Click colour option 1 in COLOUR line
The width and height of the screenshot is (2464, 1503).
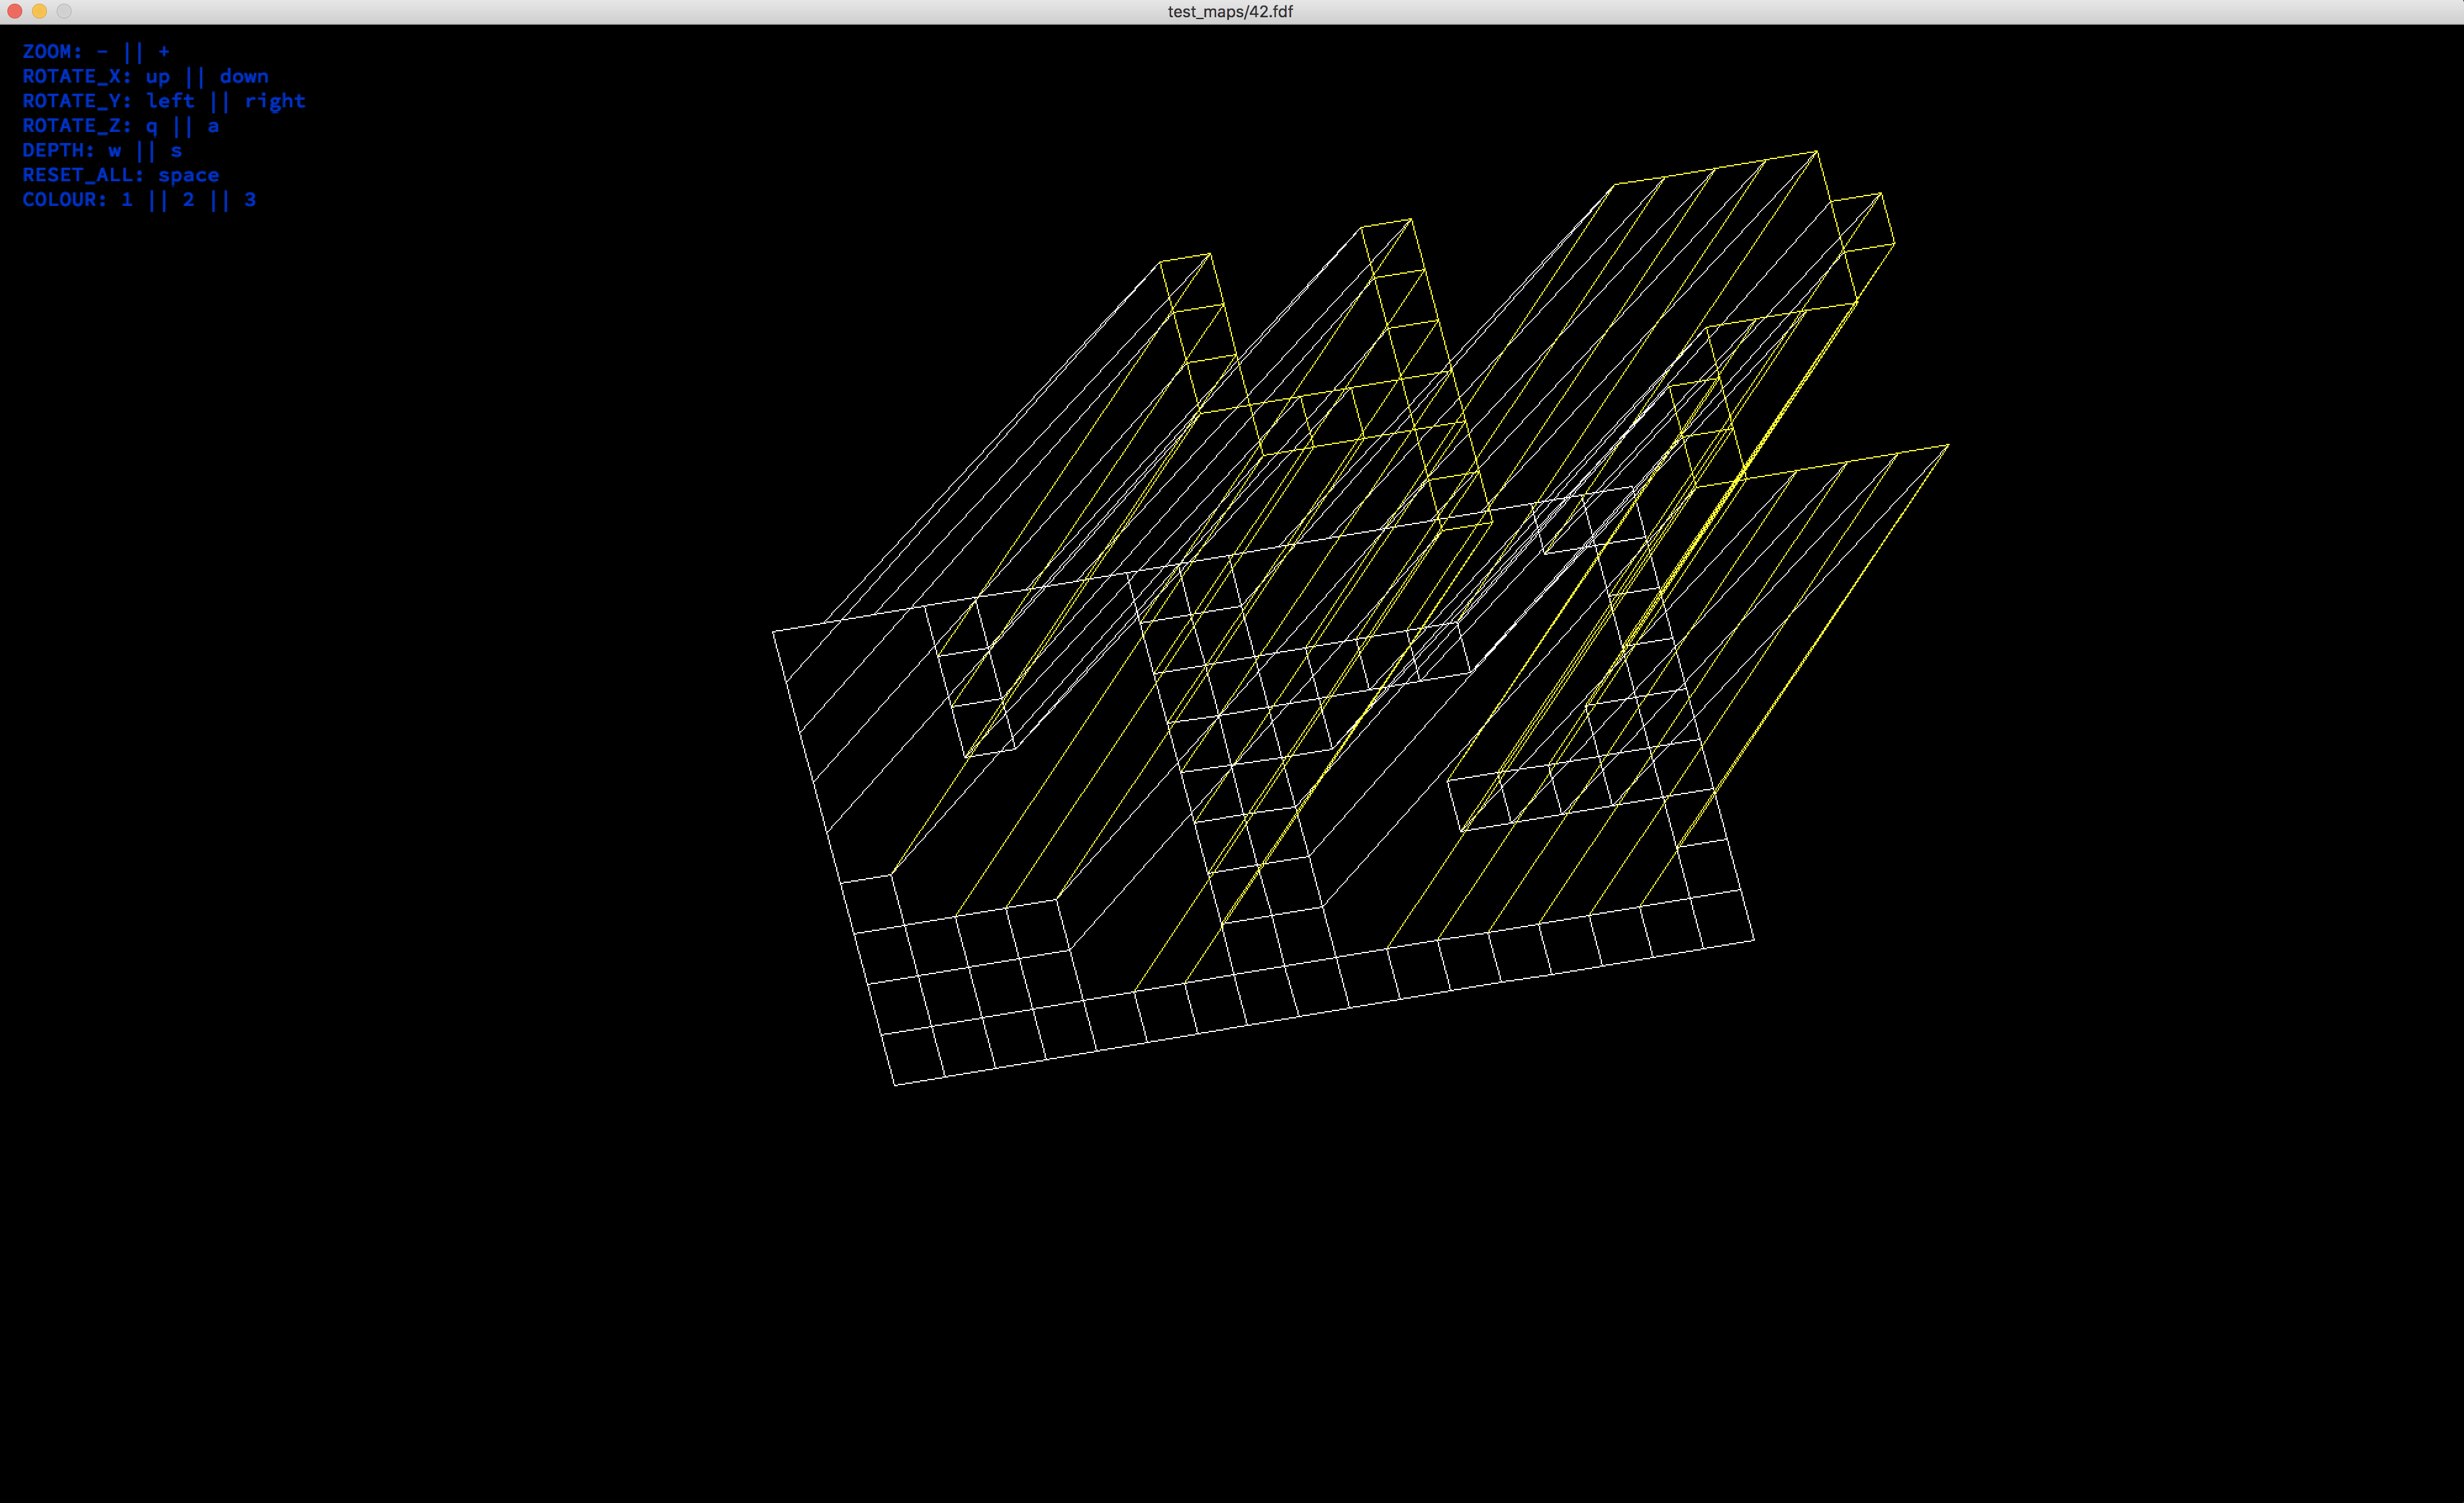[127, 200]
